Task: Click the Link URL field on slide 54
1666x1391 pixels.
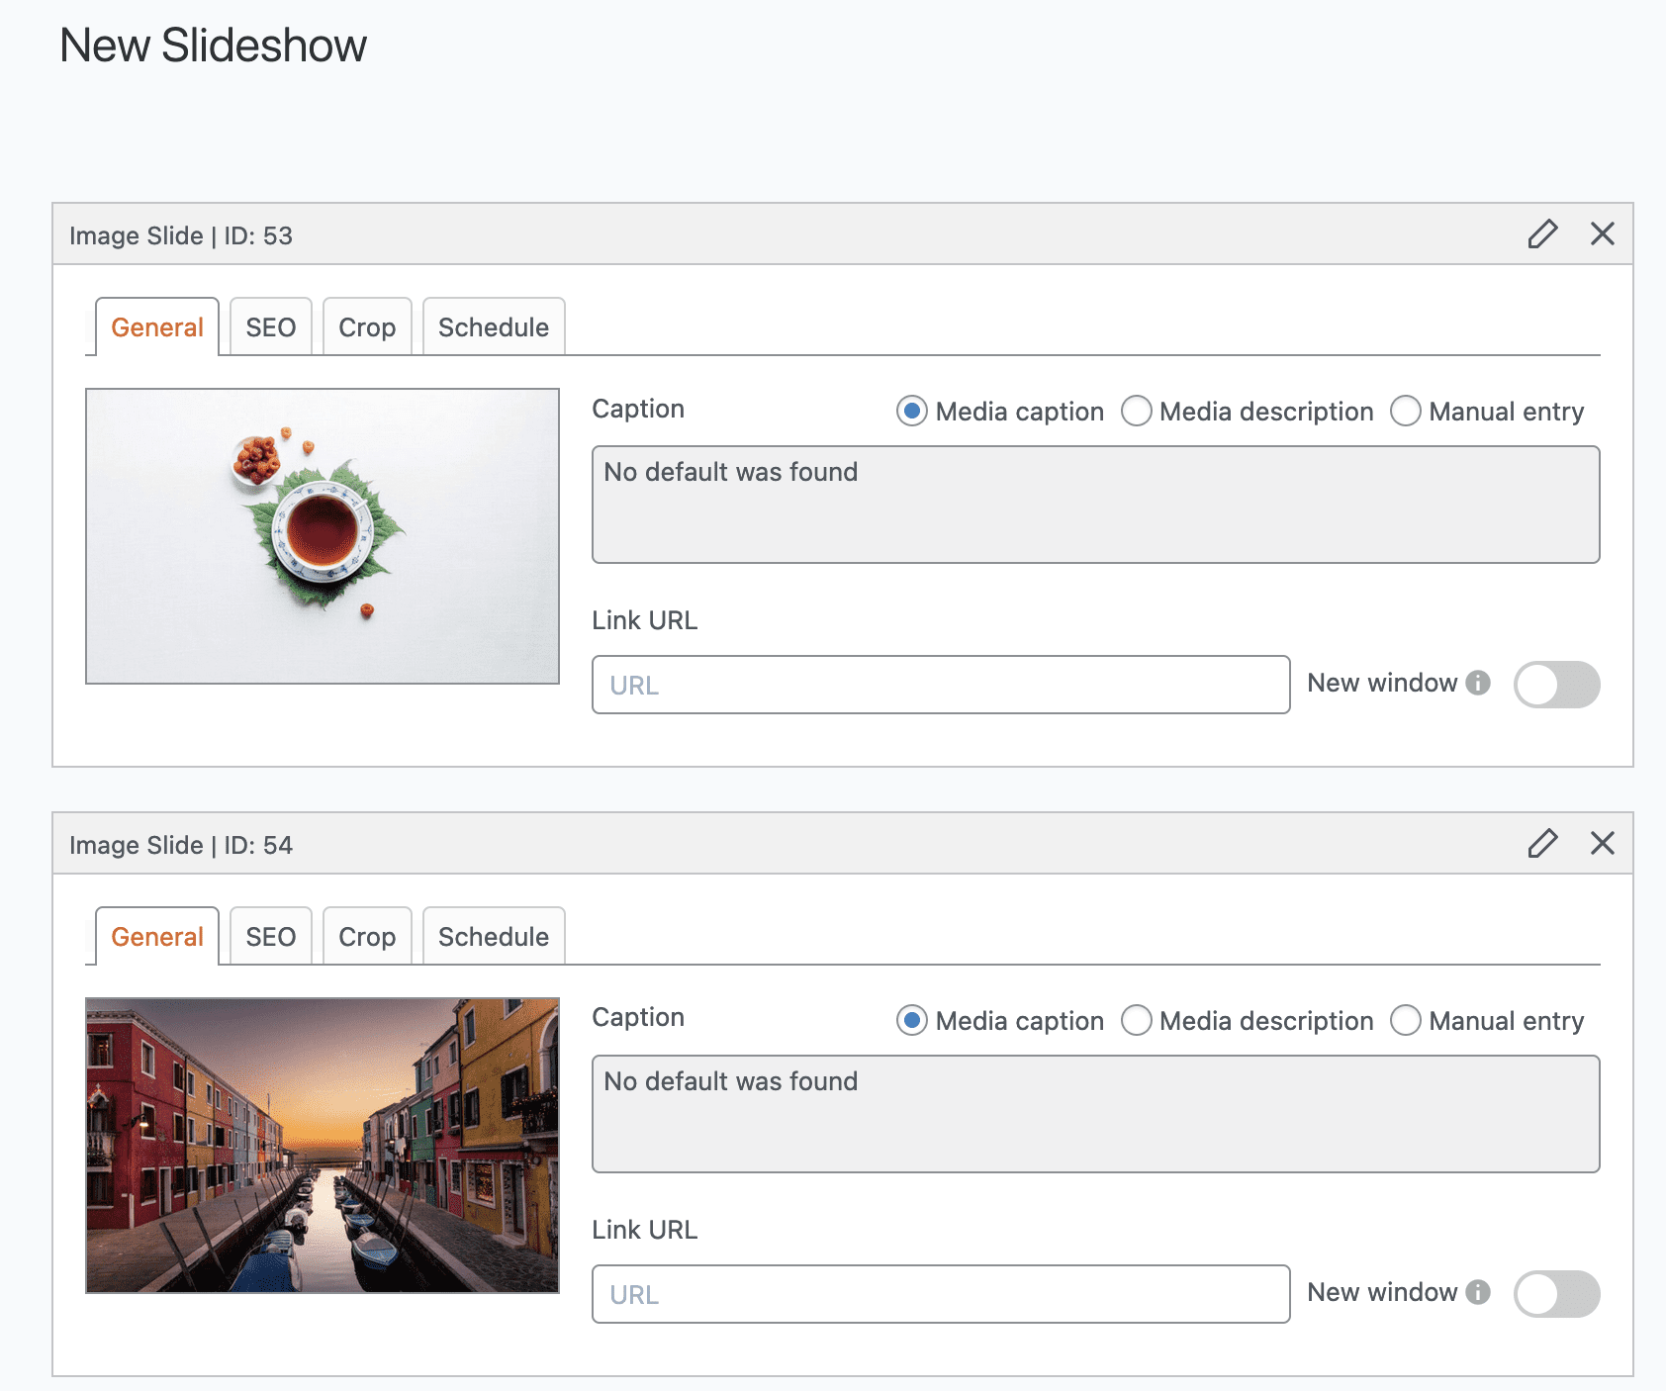Action: click(x=940, y=1293)
